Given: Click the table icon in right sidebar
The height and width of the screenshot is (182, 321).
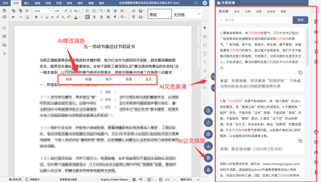Looking at the screenshot, I should coord(205,37).
